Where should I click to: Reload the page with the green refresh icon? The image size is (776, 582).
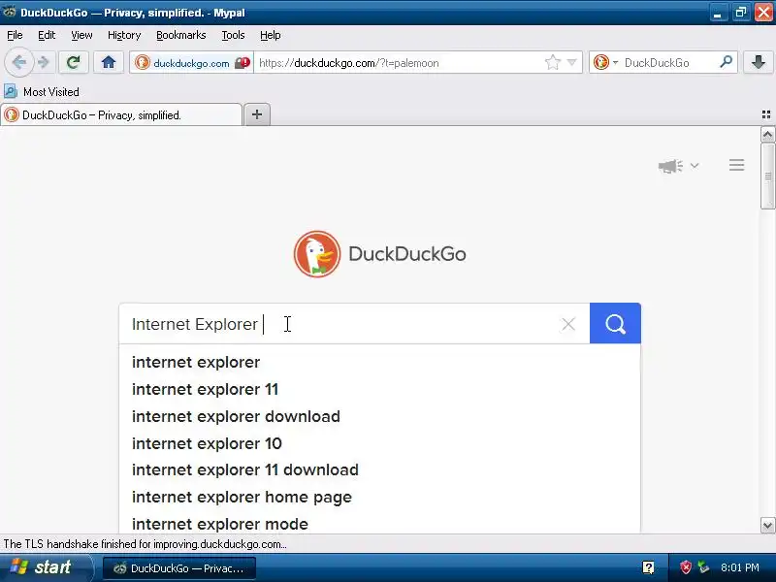click(x=74, y=62)
